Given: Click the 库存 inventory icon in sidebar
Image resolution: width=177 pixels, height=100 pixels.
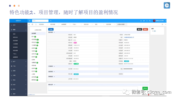Looking at the screenshot, I should 12,84.
